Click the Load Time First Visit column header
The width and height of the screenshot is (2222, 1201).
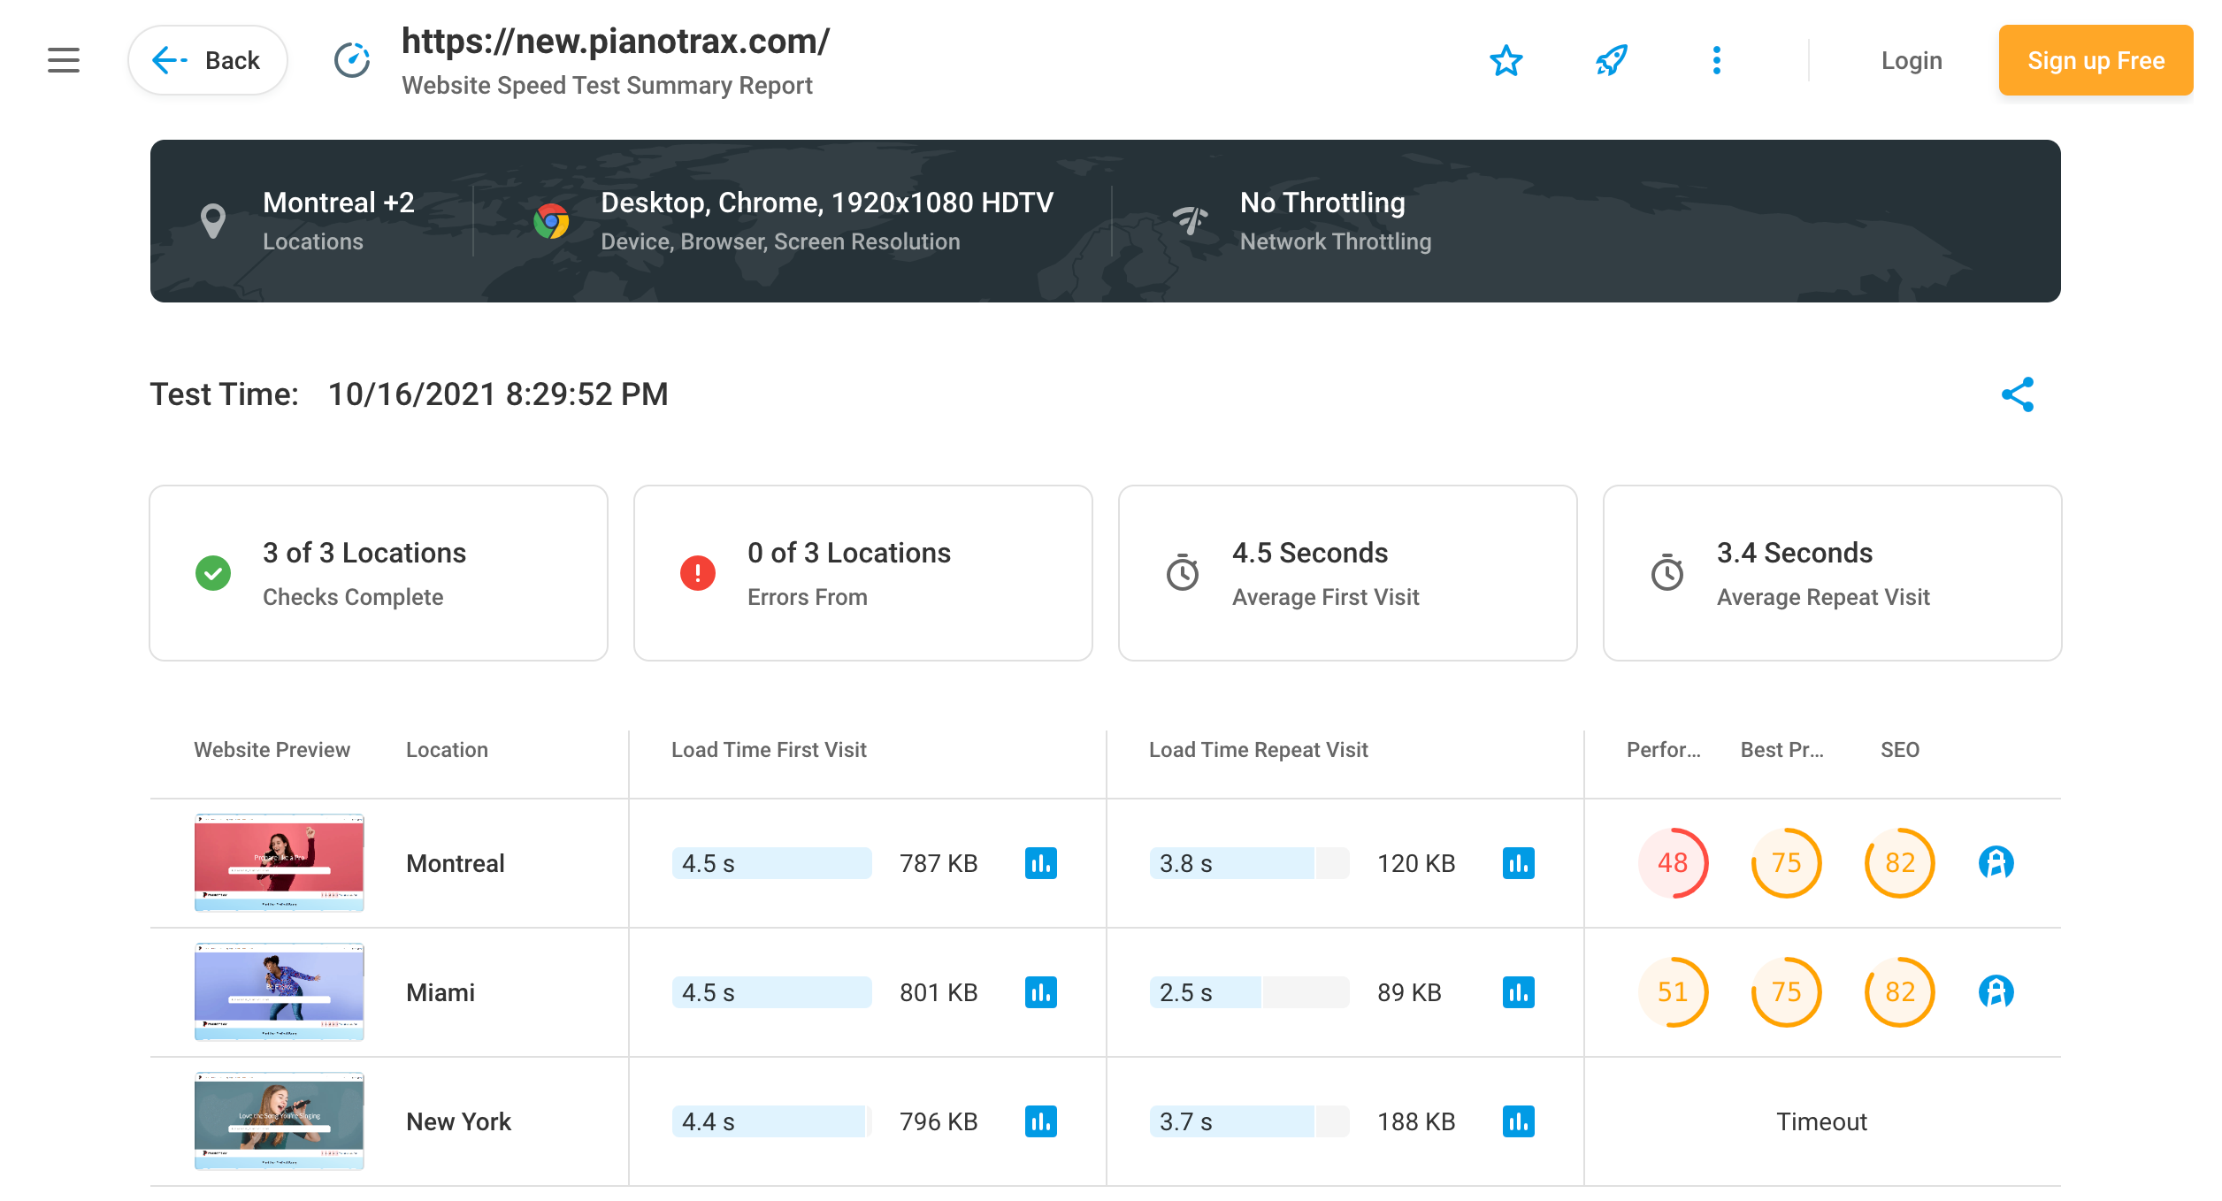[x=769, y=750]
